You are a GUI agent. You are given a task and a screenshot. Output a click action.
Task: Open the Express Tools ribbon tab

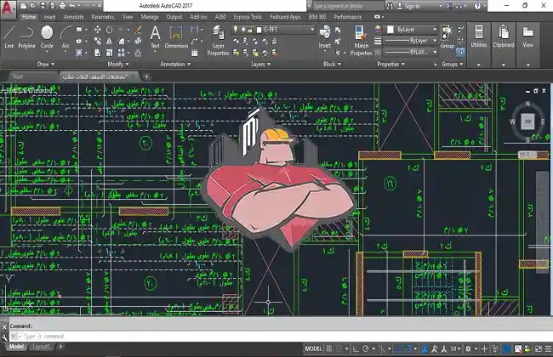pyautogui.click(x=248, y=16)
